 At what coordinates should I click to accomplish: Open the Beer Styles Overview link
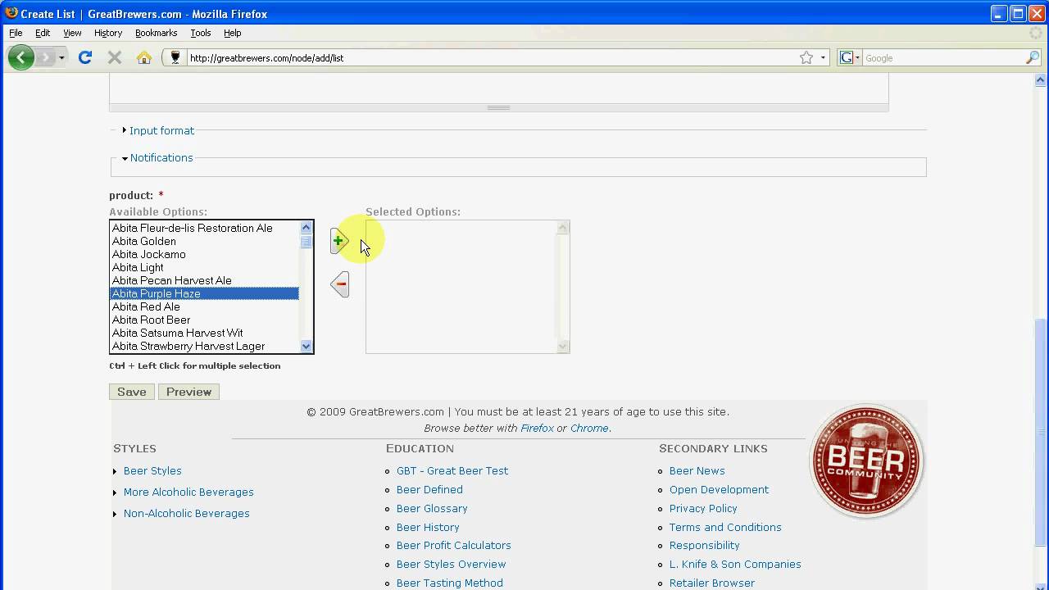tap(452, 564)
